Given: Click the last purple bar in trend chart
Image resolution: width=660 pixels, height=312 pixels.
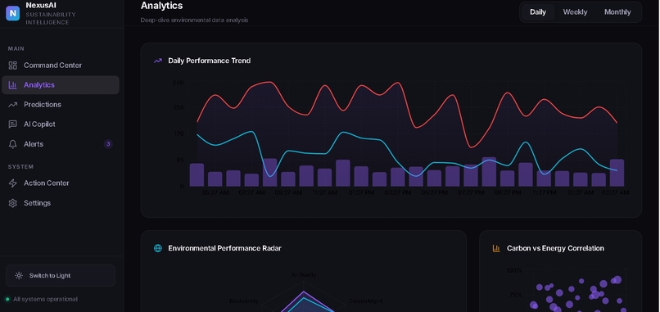Looking at the screenshot, I should click(x=617, y=173).
